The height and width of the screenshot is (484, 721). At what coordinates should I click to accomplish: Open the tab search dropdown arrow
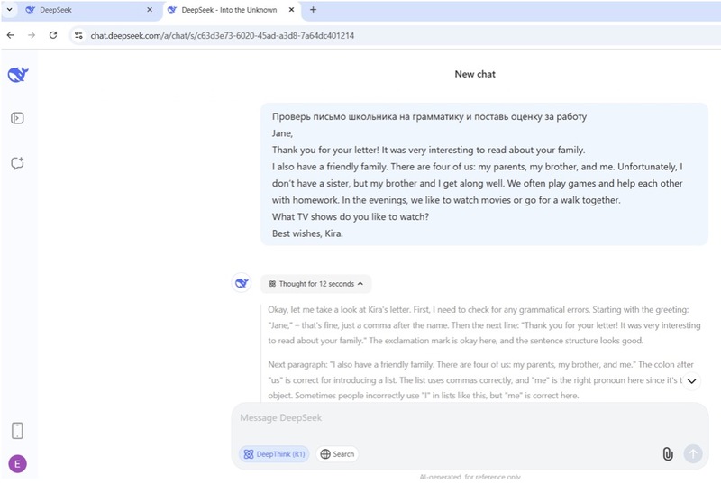click(x=9, y=10)
